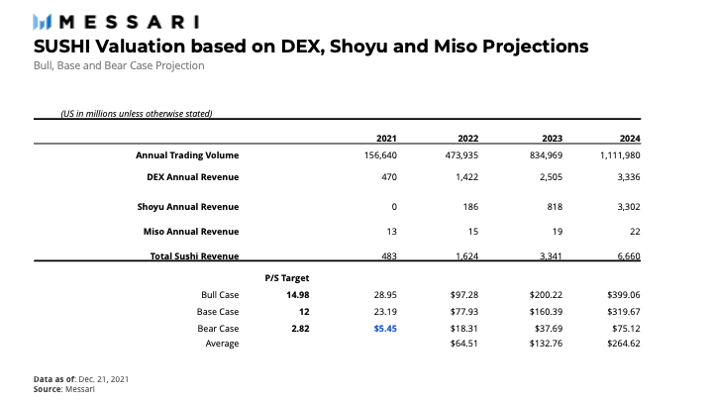Click the Average value $64.51
Image resolution: width=713 pixels, height=401 pixels.
(464, 344)
